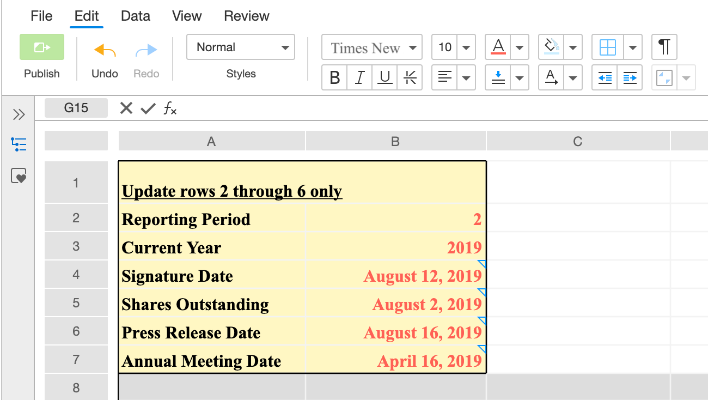The width and height of the screenshot is (708, 400).
Task: Apply bold formatting
Action: click(x=334, y=77)
